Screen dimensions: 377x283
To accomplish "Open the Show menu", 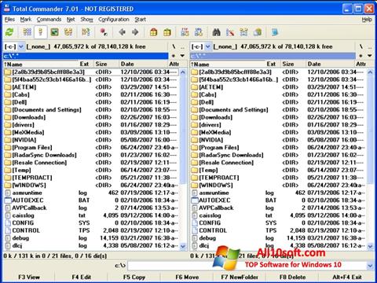I will (86, 20).
